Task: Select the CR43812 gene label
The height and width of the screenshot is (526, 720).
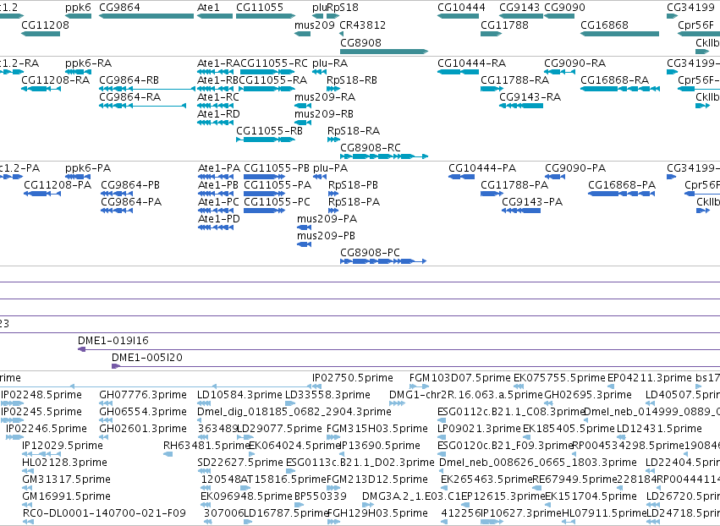Action: pos(362,25)
